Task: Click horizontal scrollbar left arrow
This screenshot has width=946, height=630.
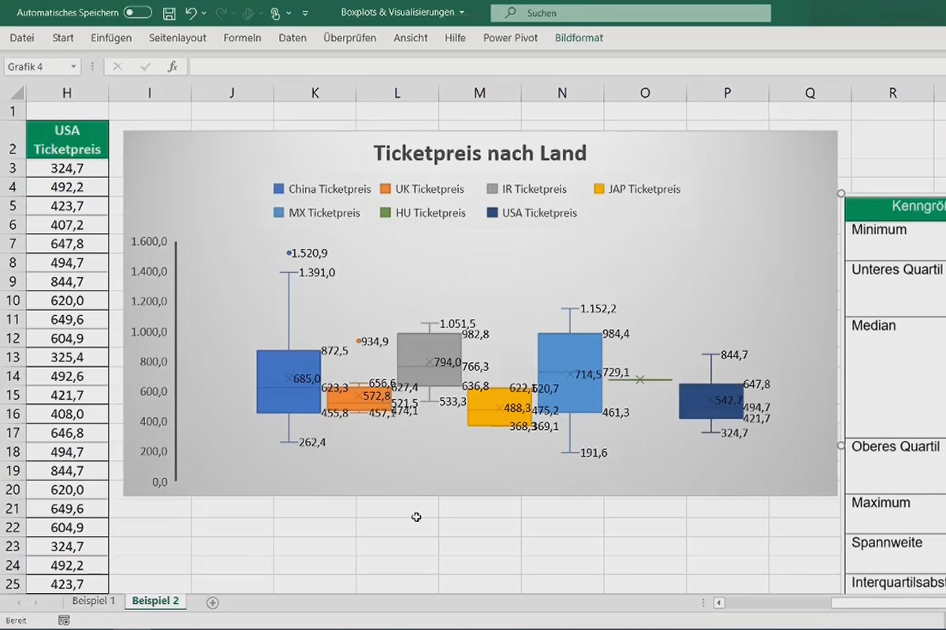Action: [x=718, y=603]
